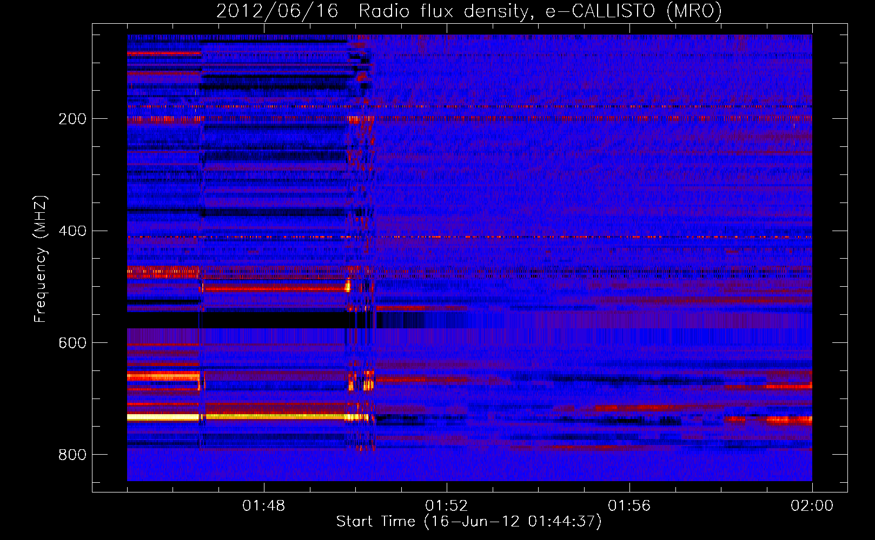
Task: Click the 200 frequency tick label
Action: click(72, 119)
